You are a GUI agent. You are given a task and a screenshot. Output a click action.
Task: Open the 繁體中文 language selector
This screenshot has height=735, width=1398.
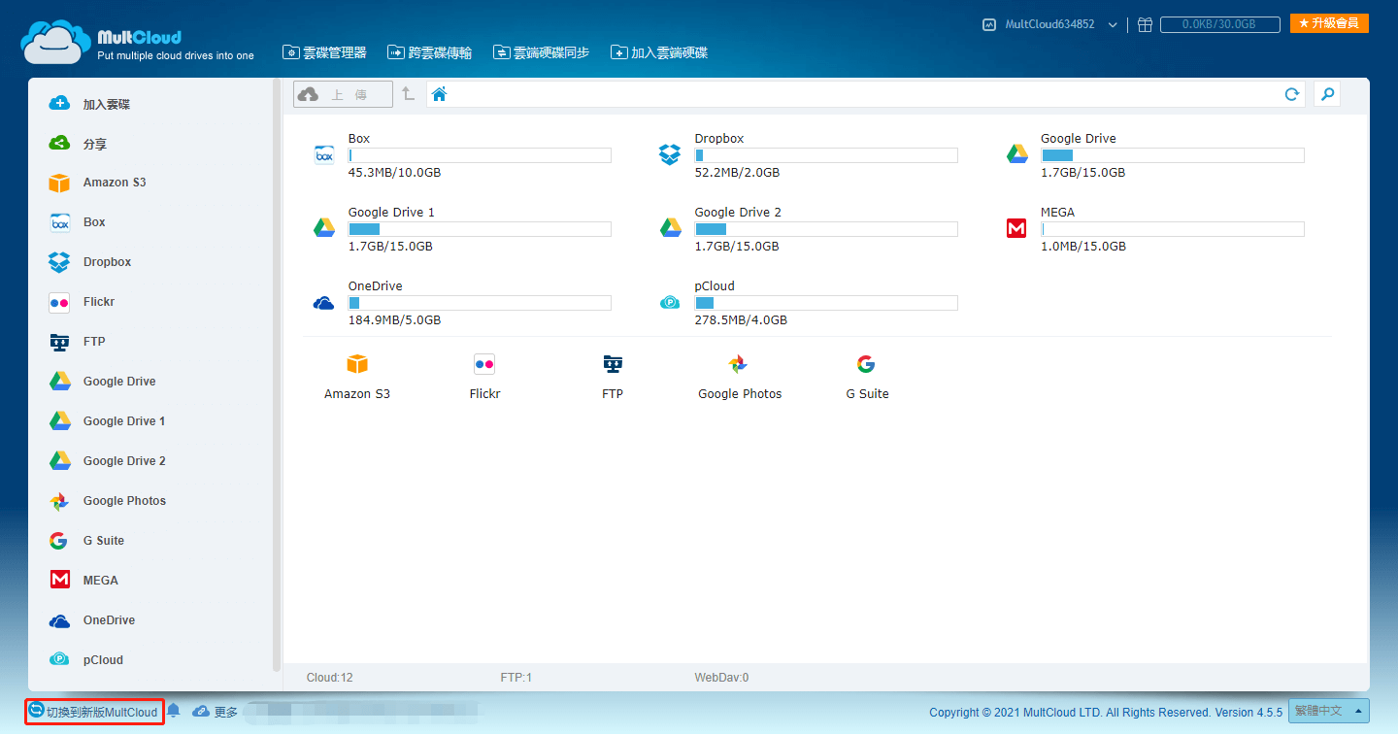(x=1328, y=712)
